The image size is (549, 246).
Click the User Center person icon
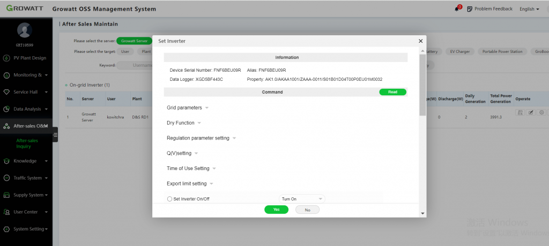click(x=6, y=212)
